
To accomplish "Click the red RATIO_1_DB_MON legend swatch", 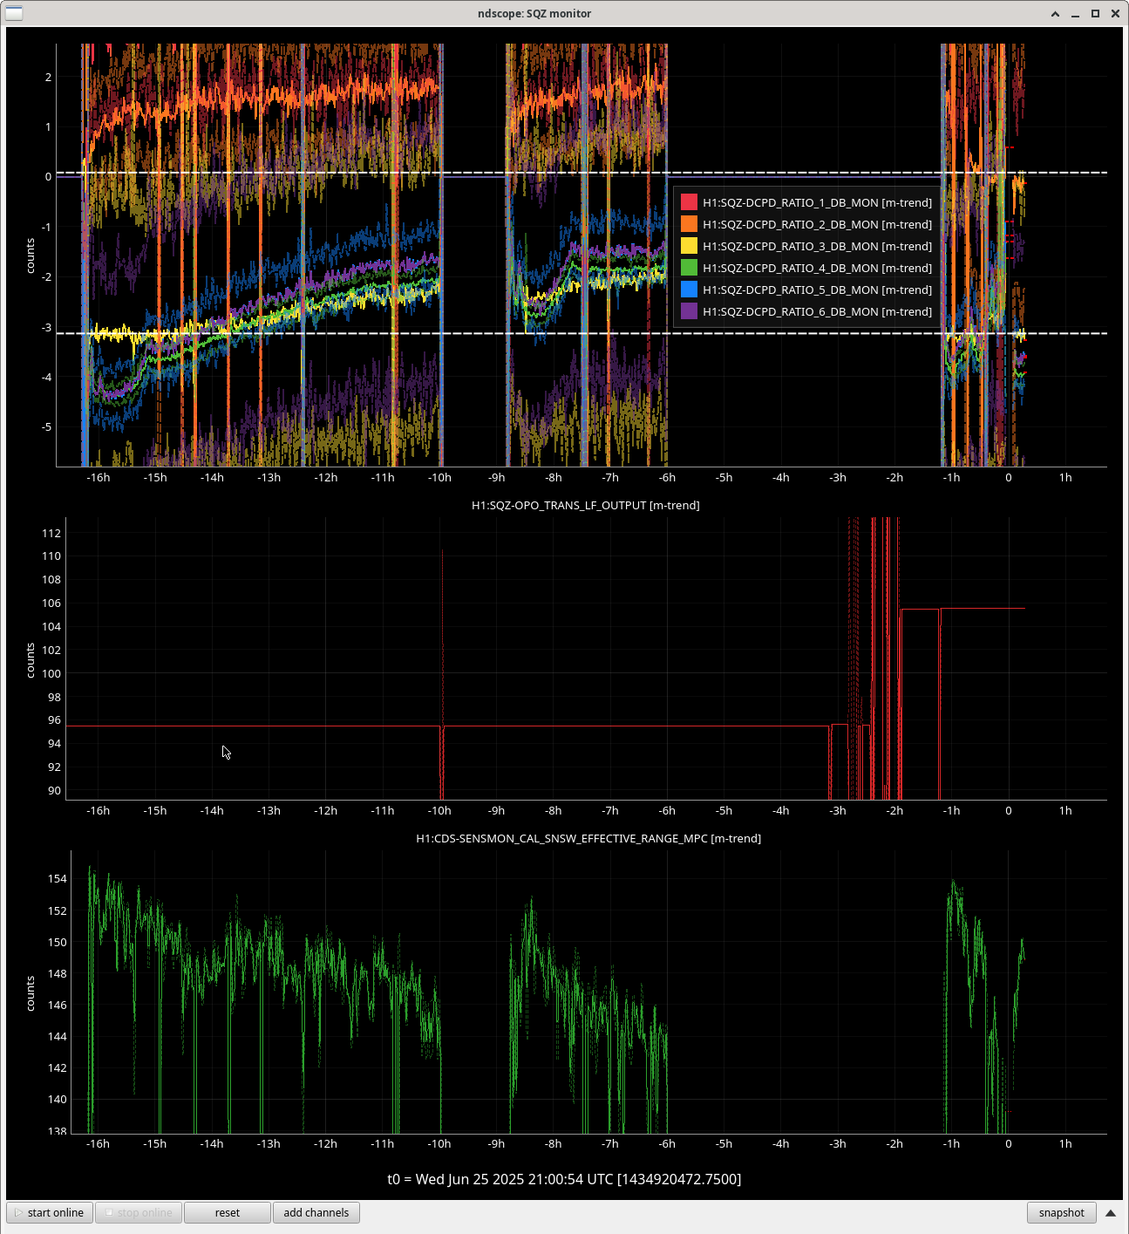I will click(x=689, y=202).
